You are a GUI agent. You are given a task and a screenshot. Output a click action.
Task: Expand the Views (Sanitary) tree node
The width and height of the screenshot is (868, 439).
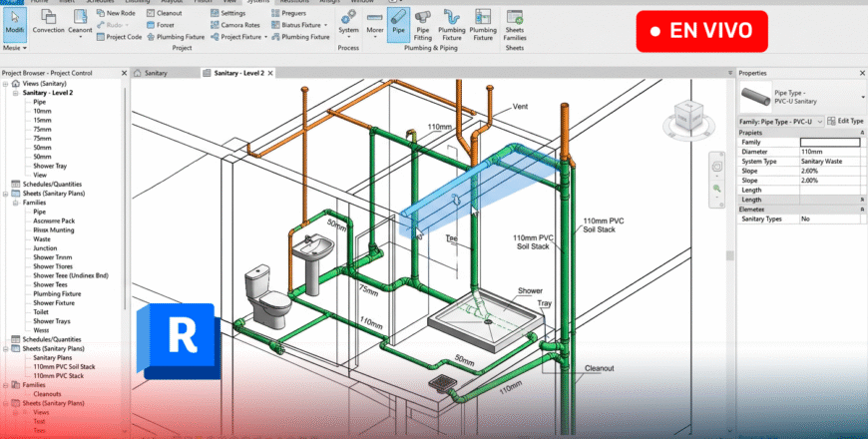point(6,84)
